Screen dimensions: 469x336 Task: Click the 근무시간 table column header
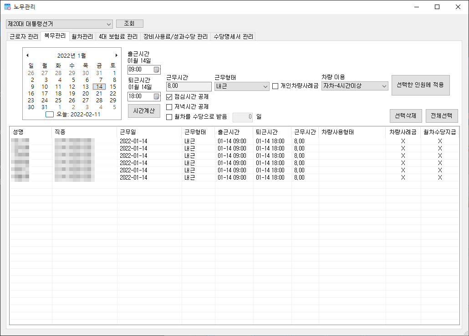305,132
